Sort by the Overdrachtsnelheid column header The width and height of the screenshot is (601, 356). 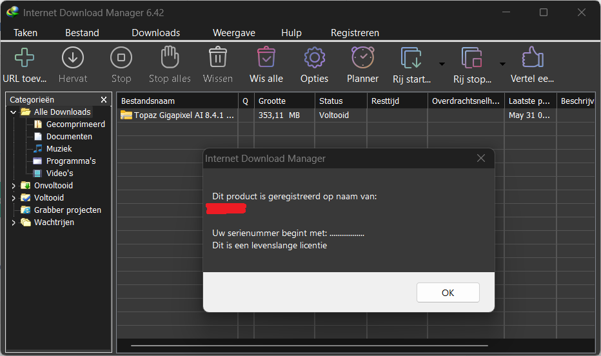(x=466, y=101)
